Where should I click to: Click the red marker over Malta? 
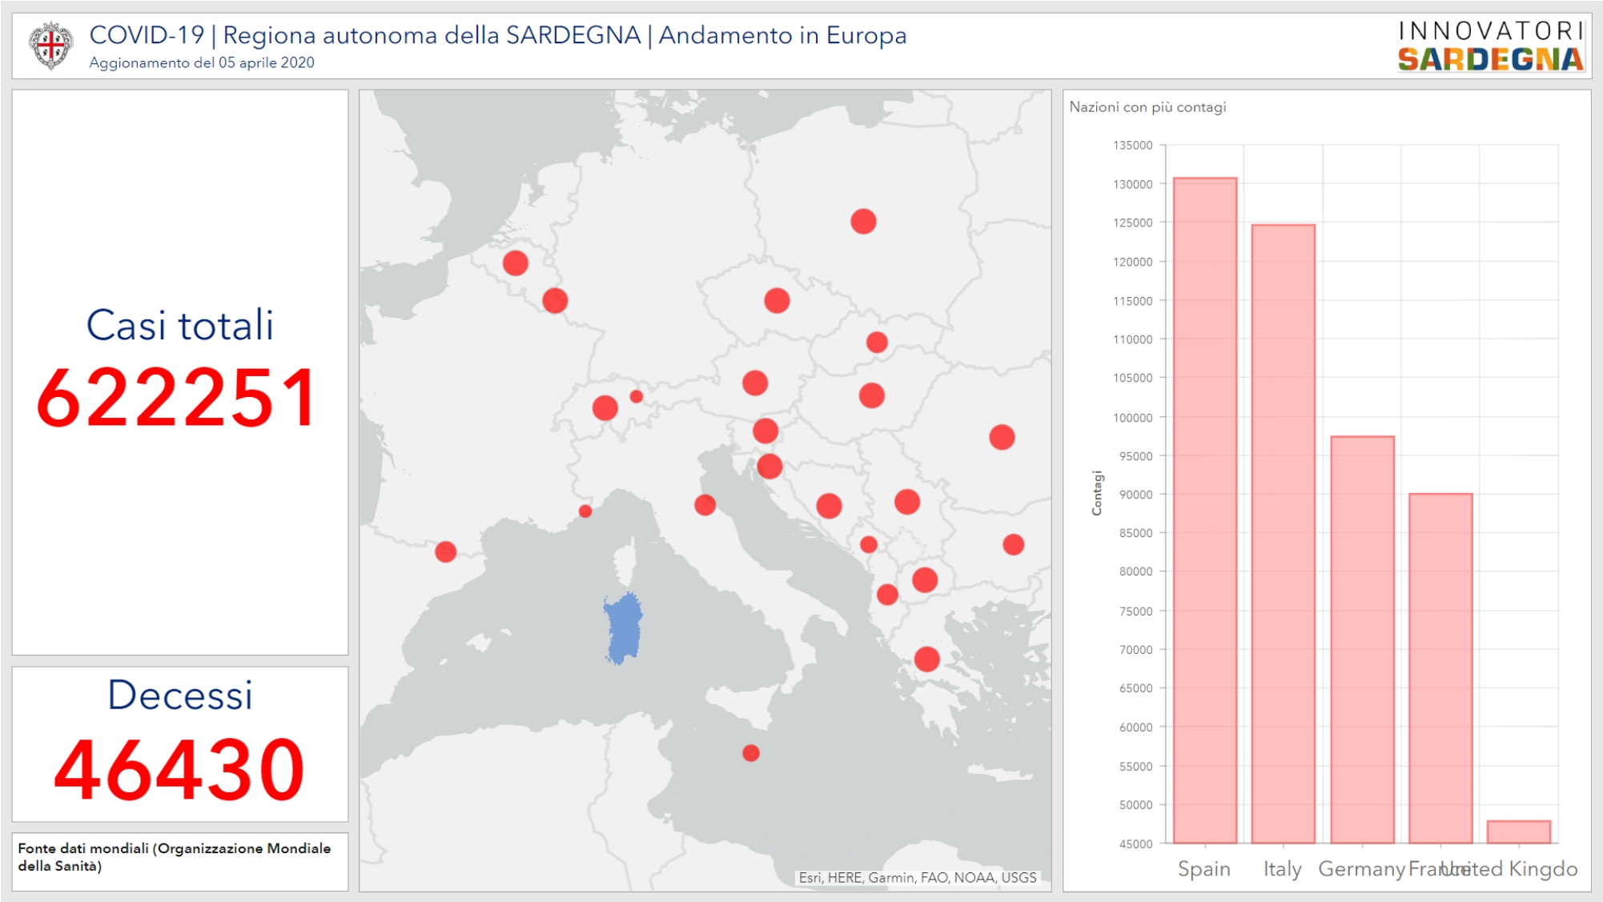coord(751,753)
